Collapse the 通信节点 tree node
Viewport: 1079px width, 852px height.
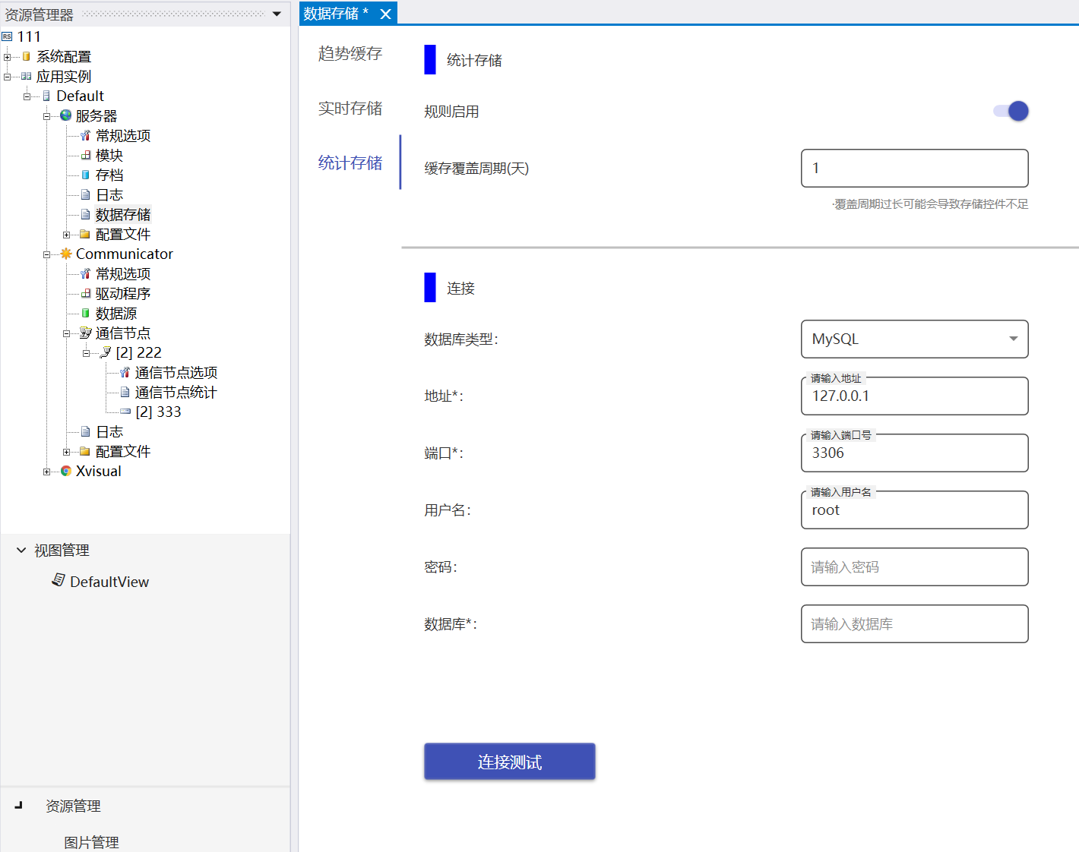point(66,333)
